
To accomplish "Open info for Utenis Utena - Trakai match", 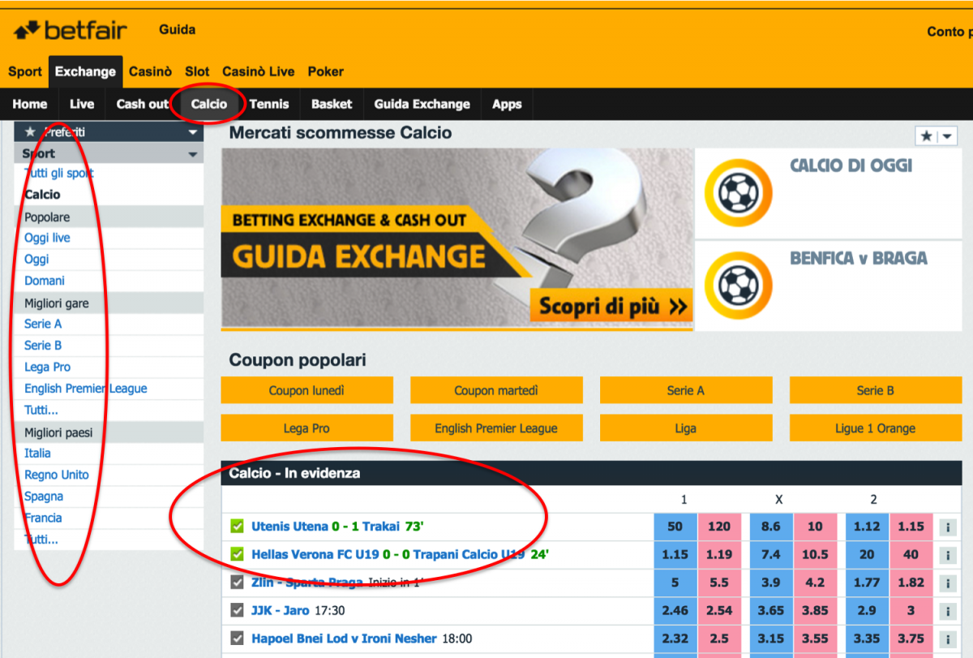I will click(x=947, y=527).
